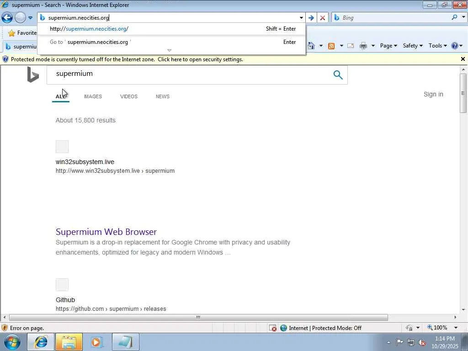Open the search provider dropdown arrow

(x=463, y=17)
